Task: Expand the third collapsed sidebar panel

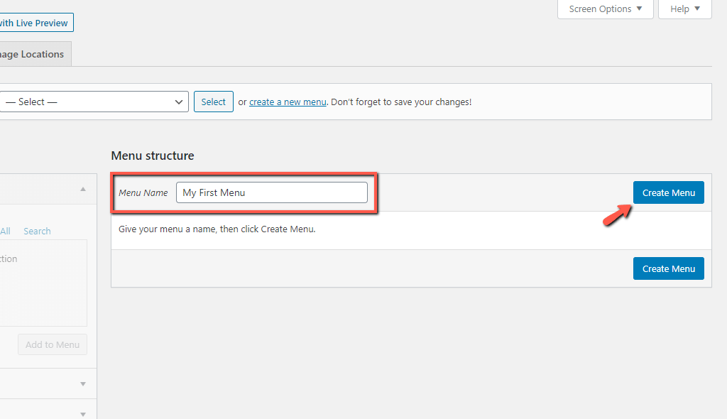Action: [83, 414]
